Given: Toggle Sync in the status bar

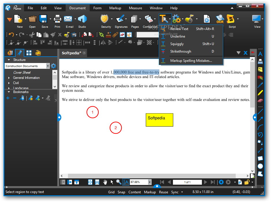Looking at the screenshot, I should (x=175, y=192).
